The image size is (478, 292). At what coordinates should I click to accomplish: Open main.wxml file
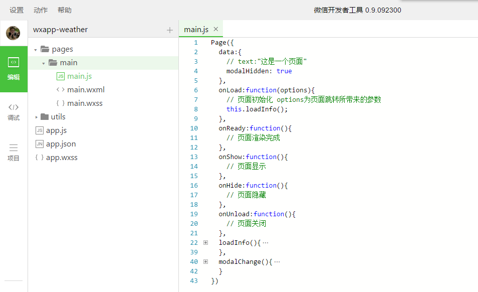tap(86, 90)
